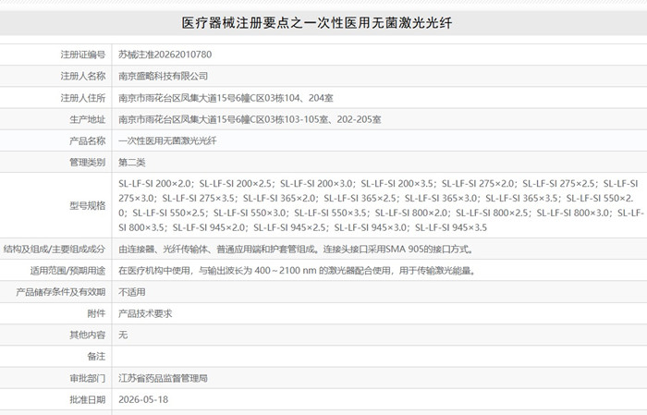Click the page title 医疗器械注册要点之一次性医用无菌激光光纤
This screenshot has width=647, height=415.
(317, 23)
